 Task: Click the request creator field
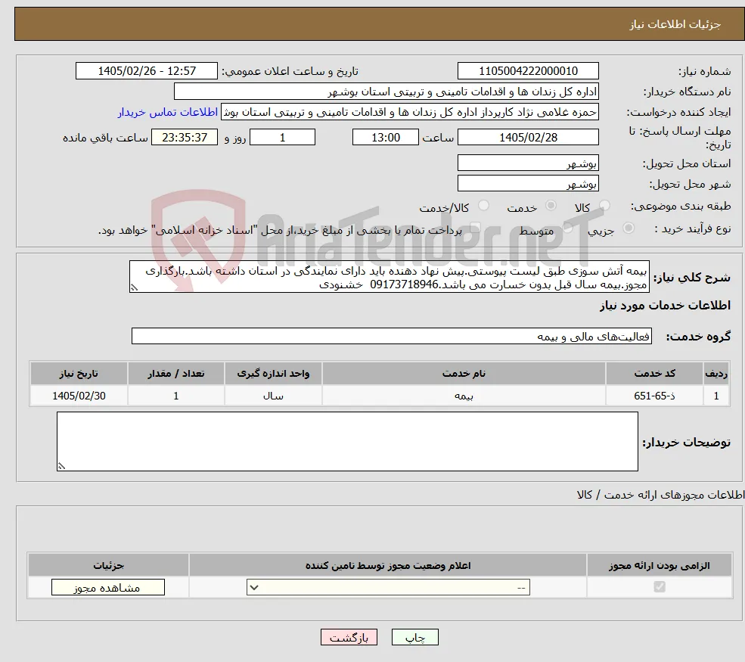[x=409, y=112]
